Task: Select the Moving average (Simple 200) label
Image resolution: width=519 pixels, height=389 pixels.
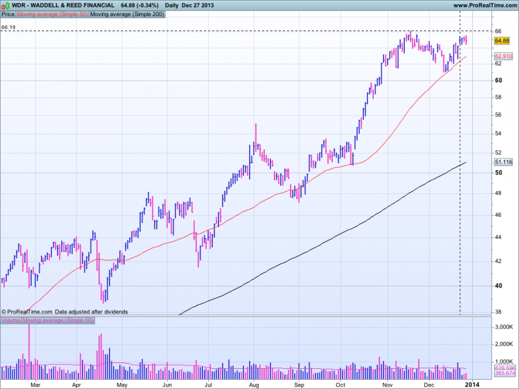Action: [127, 14]
